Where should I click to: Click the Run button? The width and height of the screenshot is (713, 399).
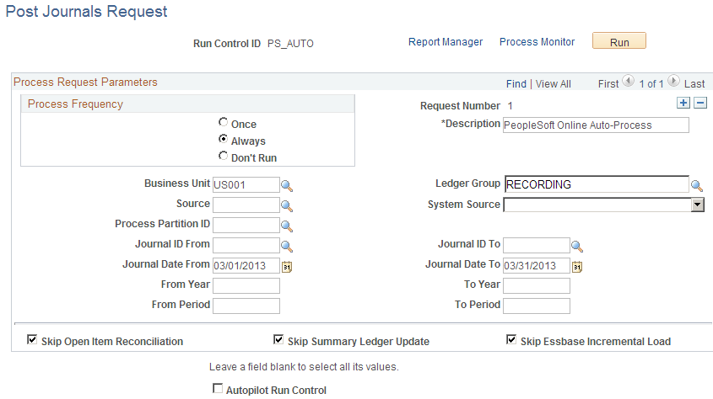(x=618, y=40)
